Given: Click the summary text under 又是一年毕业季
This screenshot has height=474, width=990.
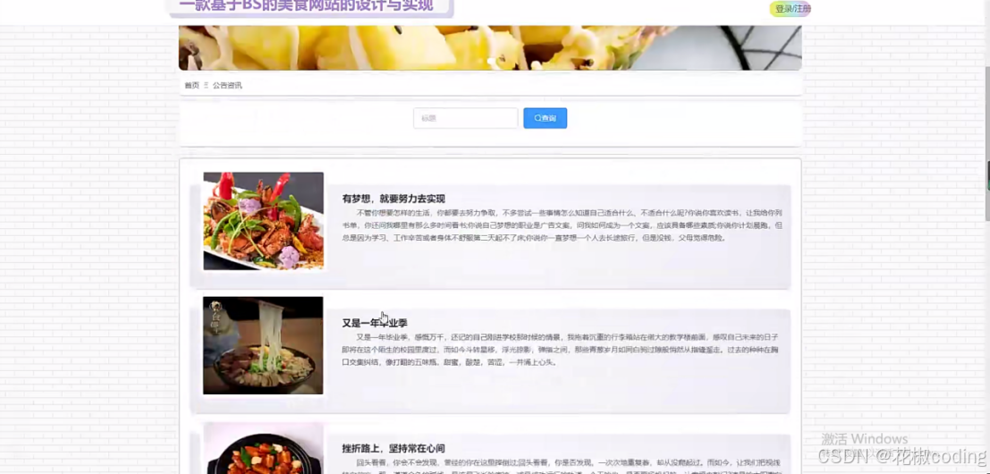Looking at the screenshot, I should point(562,350).
